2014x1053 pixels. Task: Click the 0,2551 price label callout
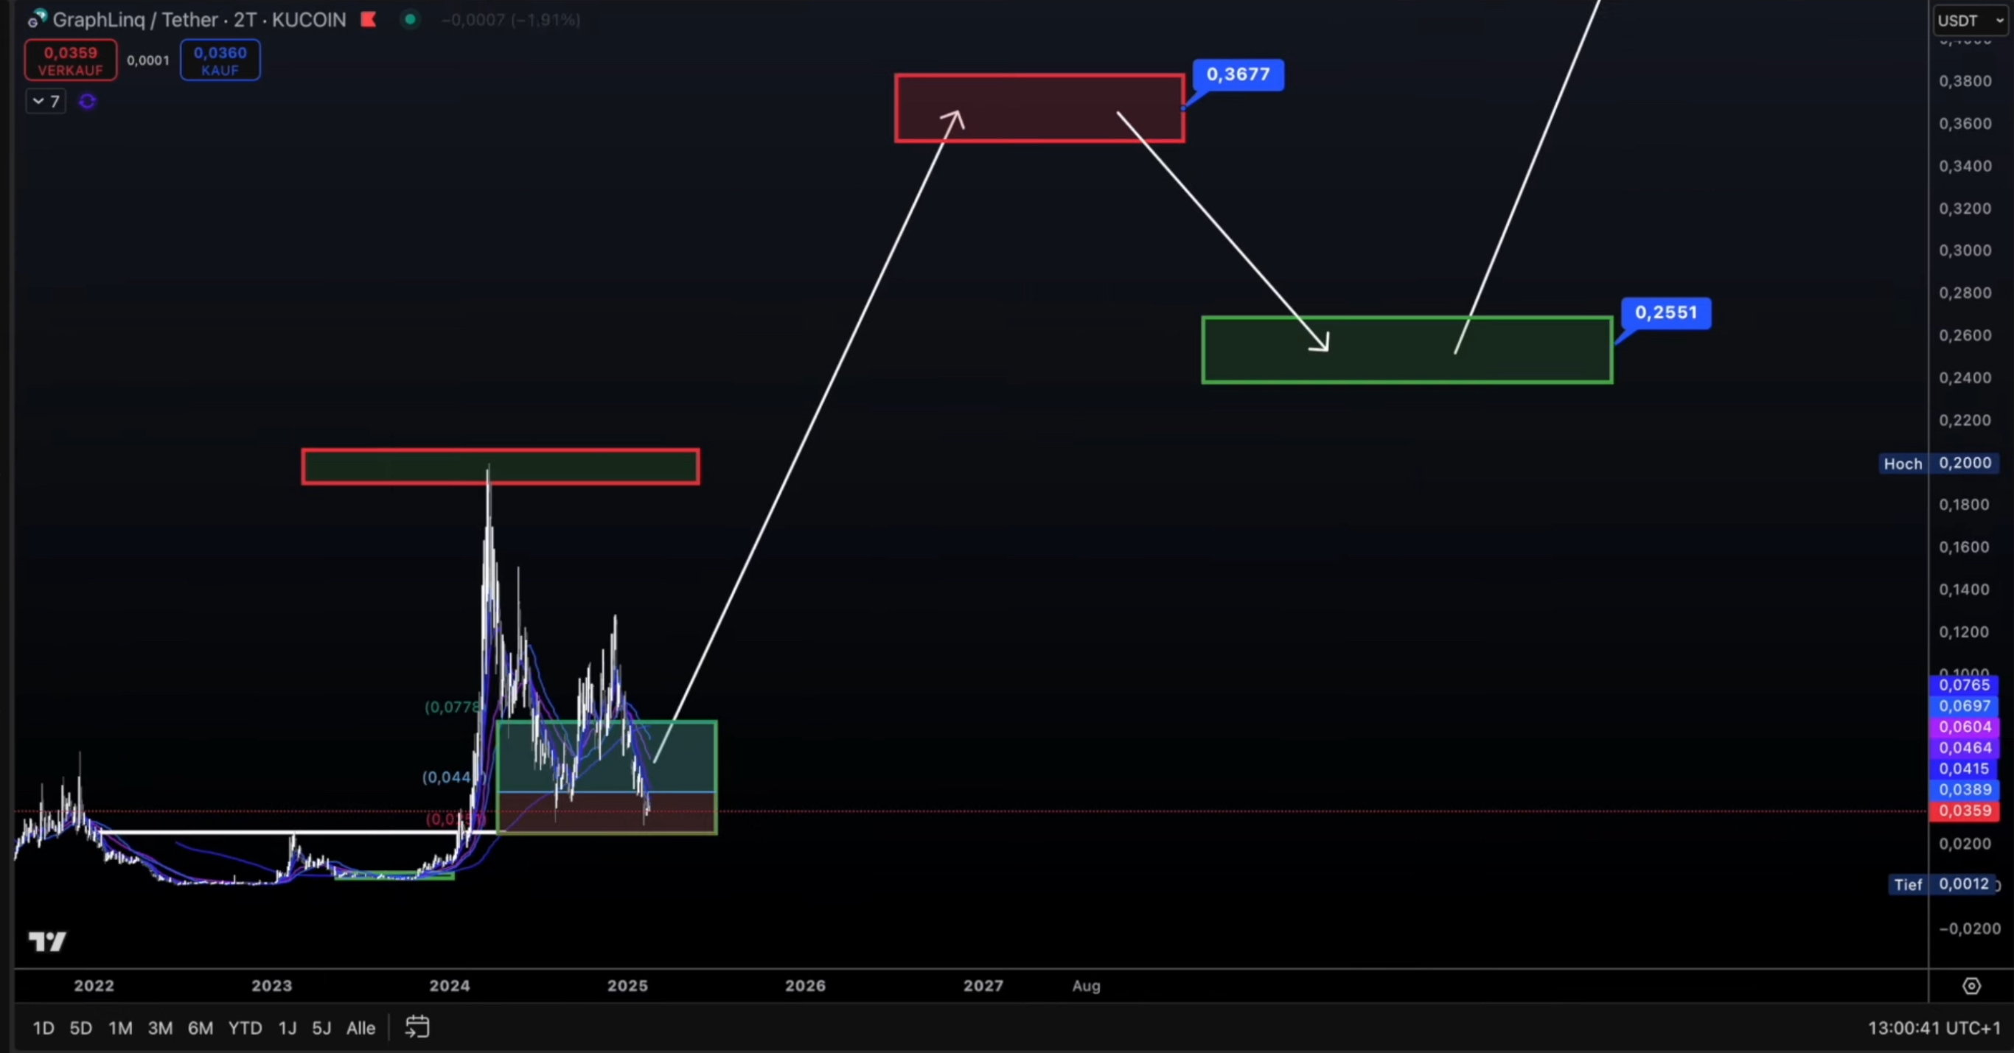[1665, 312]
